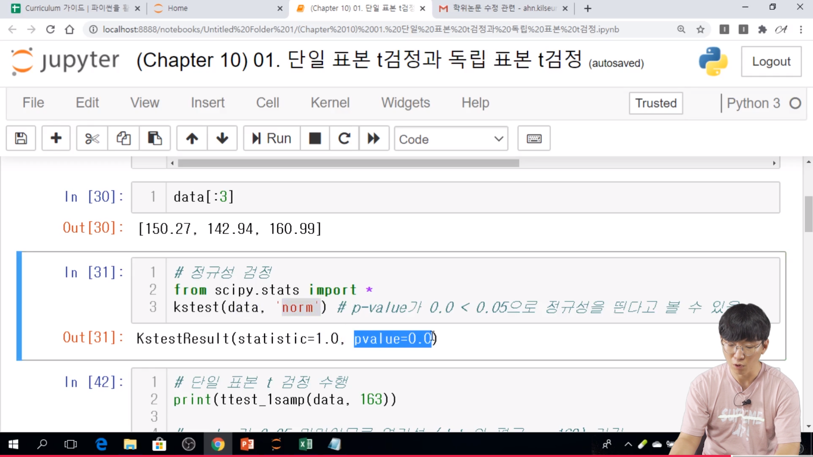Image resolution: width=813 pixels, height=457 pixels.
Task: Click the Run button
Action: coord(272,138)
